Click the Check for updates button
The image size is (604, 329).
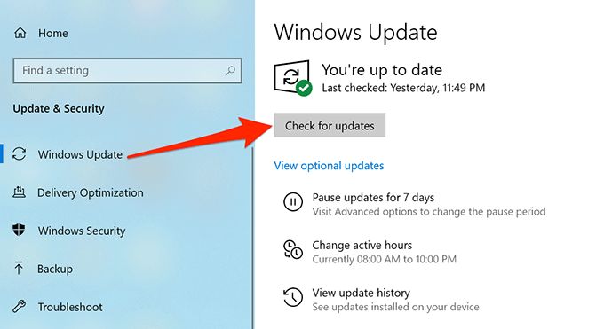(330, 125)
